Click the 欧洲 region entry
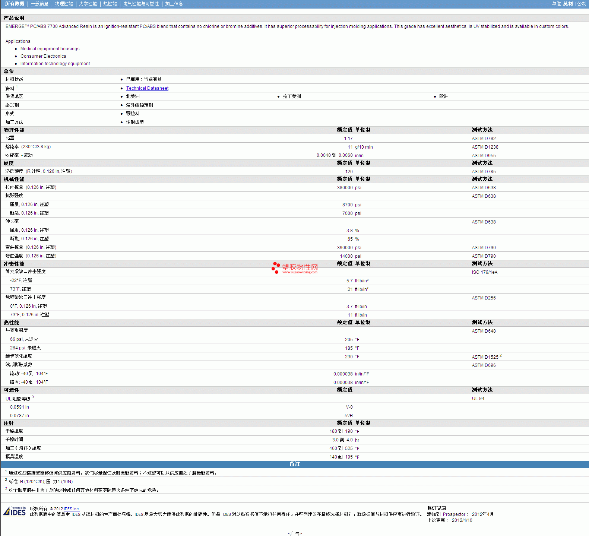Screen dimensions: 589x536 coord(444,96)
